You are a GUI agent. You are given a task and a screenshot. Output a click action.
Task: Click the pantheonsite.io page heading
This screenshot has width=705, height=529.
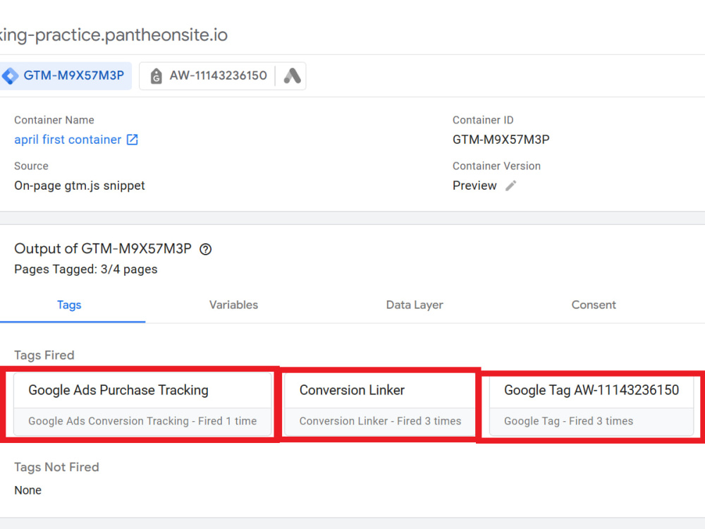tap(114, 35)
